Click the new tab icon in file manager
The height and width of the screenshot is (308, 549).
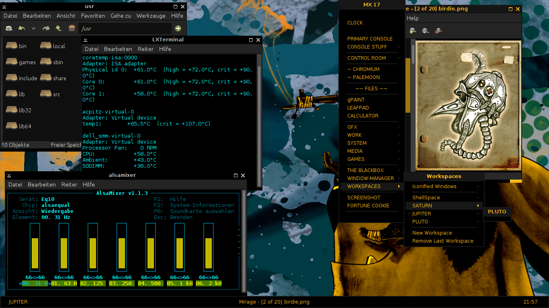coord(8,28)
